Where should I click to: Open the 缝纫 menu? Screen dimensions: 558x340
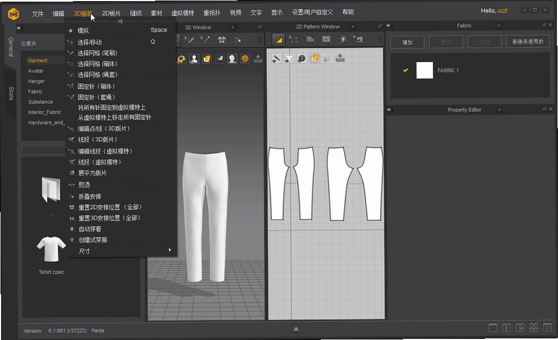click(135, 13)
